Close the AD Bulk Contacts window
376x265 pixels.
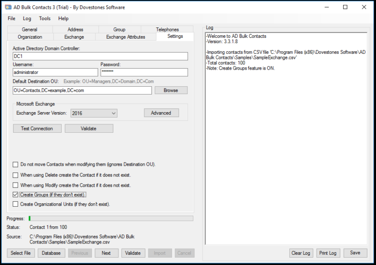tap(364, 7)
